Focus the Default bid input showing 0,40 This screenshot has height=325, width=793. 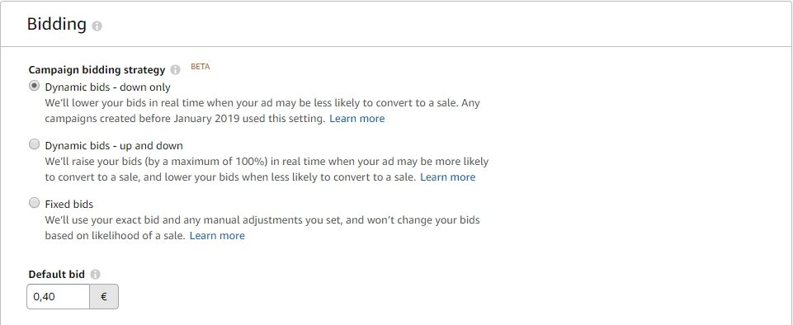(x=58, y=297)
